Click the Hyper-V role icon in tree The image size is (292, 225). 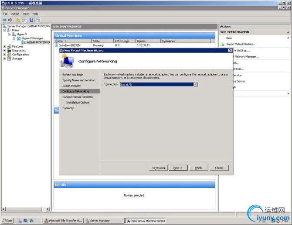point(14,35)
